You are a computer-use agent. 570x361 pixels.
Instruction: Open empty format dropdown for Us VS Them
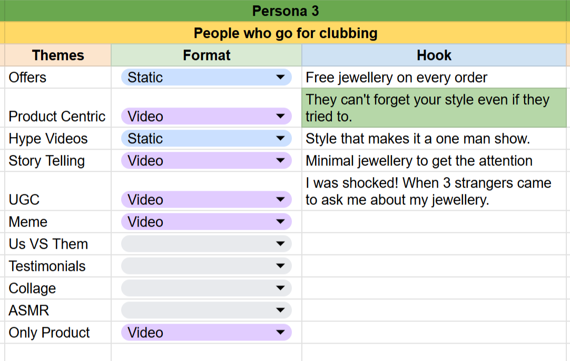[x=280, y=244]
